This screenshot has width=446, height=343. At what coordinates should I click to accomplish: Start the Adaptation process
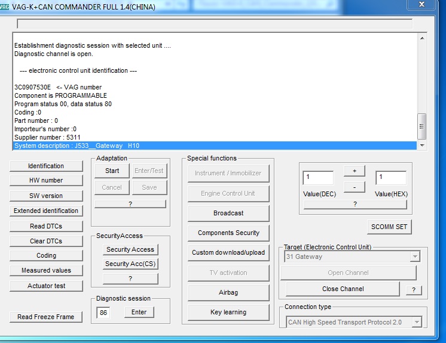pyautogui.click(x=112, y=171)
